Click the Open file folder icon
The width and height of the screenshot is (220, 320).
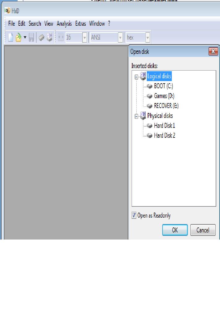point(19,37)
